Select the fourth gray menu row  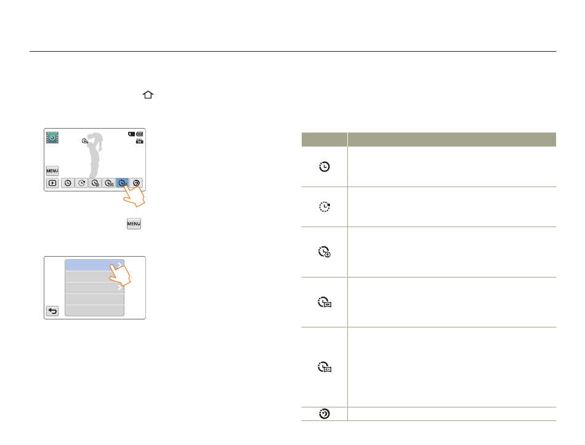coord(94,300)
